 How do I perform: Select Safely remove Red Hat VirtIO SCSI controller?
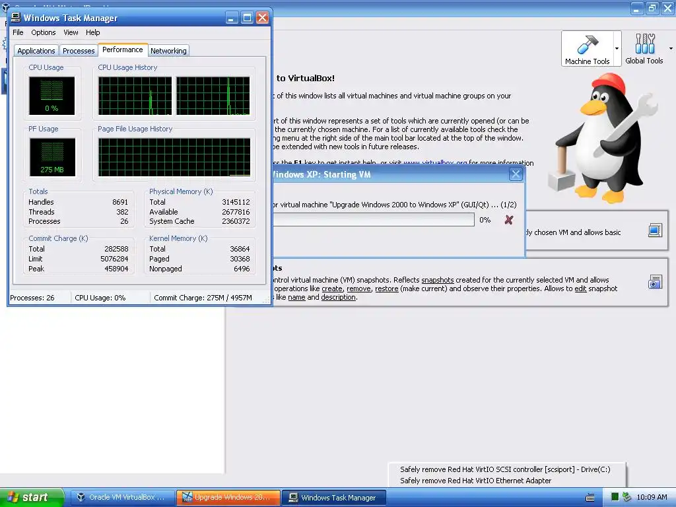point(505,469)
